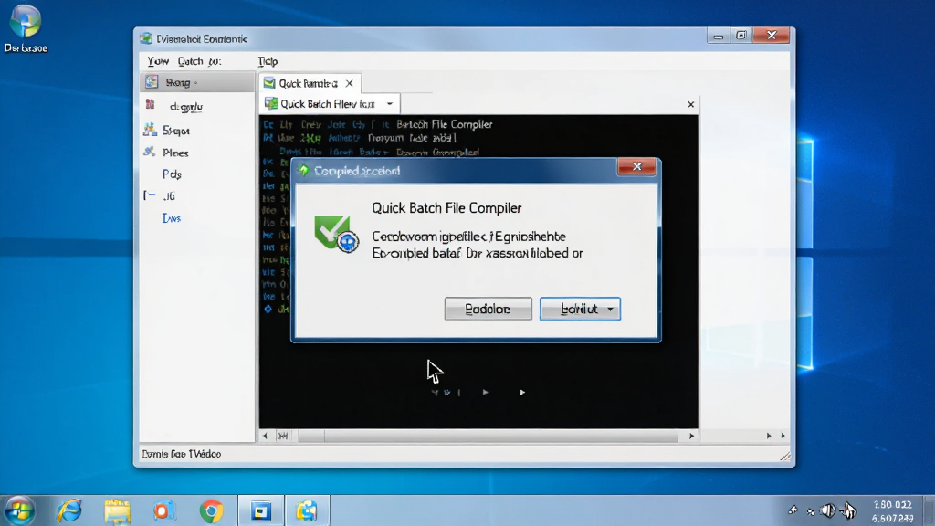Image resolution: width=935 pixels, height=526 pixels.
Task: Click the Bodoloe button in the dialog
Action: tap(488, 309)
